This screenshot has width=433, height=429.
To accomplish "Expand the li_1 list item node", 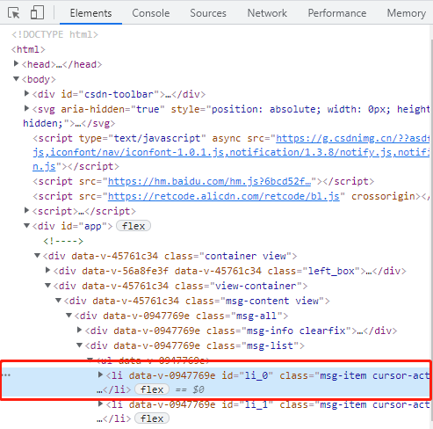I will (100, 404).
